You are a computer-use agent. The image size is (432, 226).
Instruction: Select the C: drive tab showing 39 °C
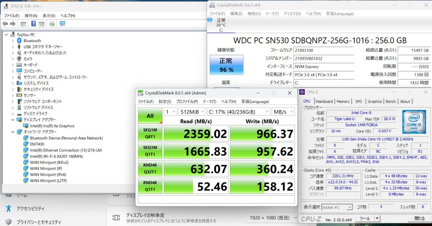(221, 25)
